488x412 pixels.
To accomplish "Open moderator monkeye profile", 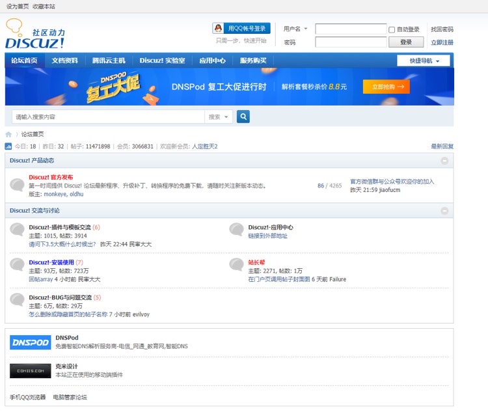I will pos(55,194).
